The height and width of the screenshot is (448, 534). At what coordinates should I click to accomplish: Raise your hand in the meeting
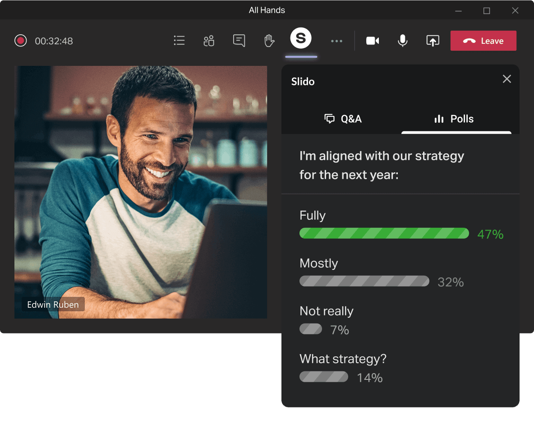(x=269, y=41)
